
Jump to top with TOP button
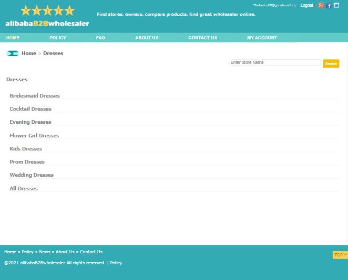[340, 255]
